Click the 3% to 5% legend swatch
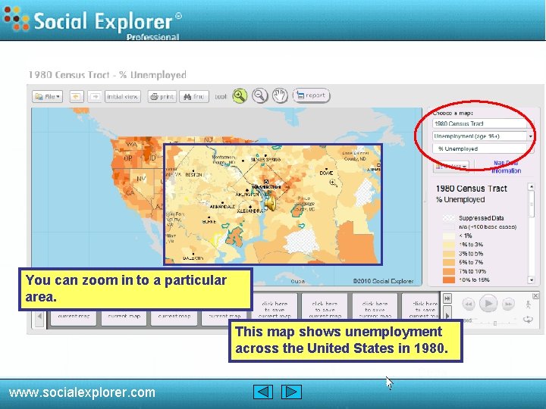This screenshot has height=409, width=546. [x=448, y=254]
